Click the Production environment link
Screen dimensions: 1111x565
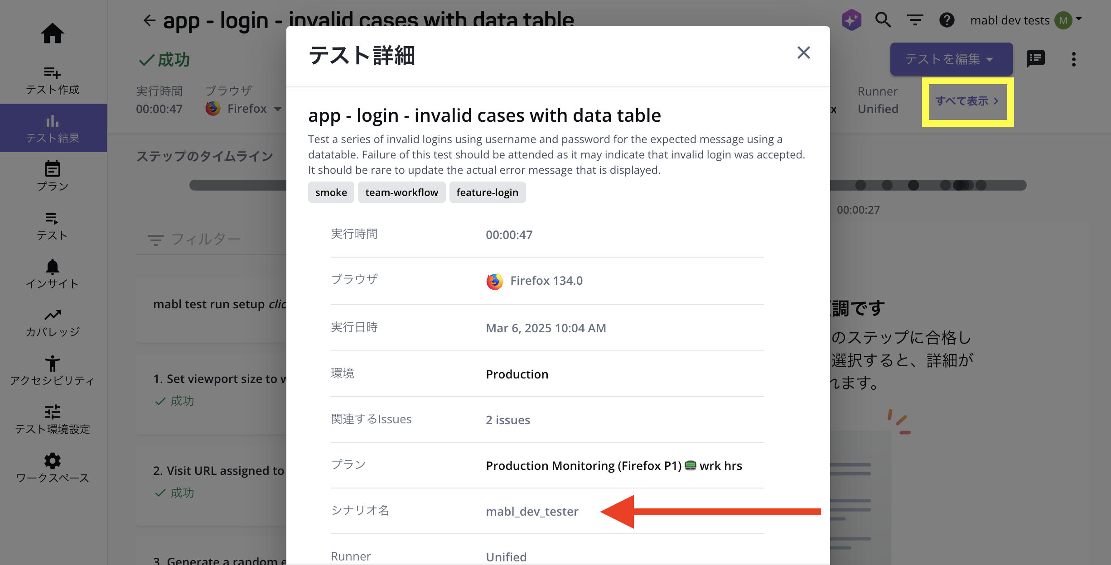tap(517, 374)
